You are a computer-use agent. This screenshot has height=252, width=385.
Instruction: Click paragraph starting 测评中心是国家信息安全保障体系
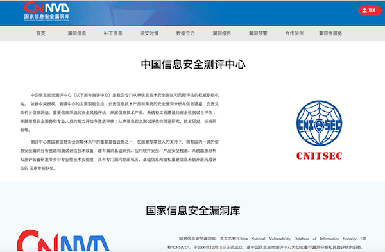[x=119, y=155]
